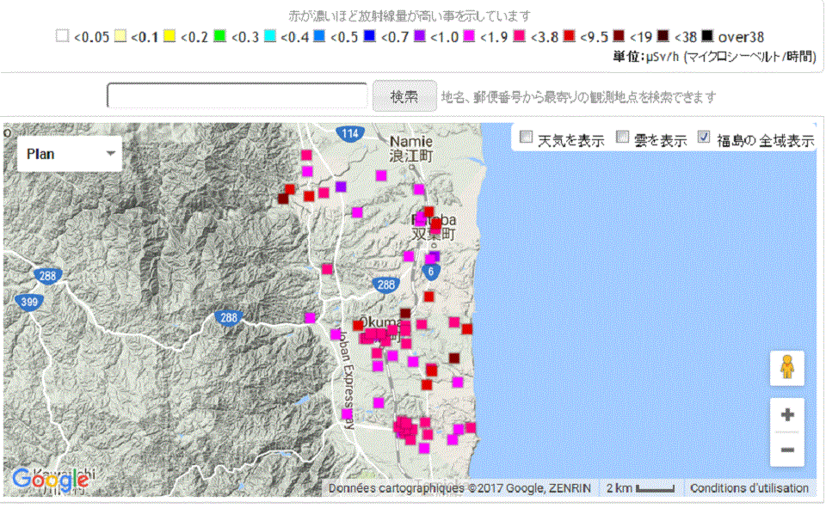Viewport: 826px width, 508px height.
Task: Click the purple square marker below Namie
Action: pos(341,187)
